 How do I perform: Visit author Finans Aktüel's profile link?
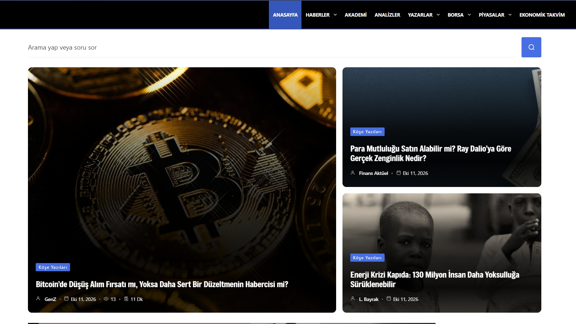pos(374,173)
